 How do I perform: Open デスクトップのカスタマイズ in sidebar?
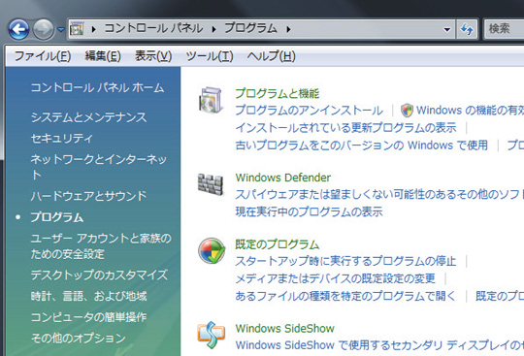(x=99, y=275)
